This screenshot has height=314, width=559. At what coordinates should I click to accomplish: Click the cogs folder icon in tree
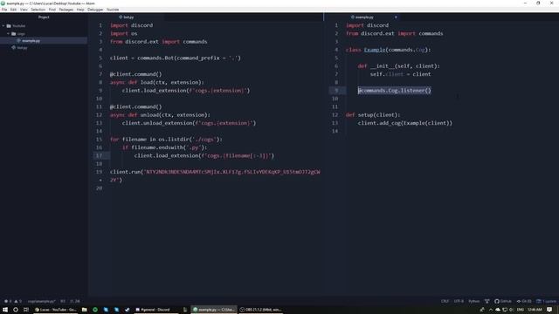(x=14, y=34)
